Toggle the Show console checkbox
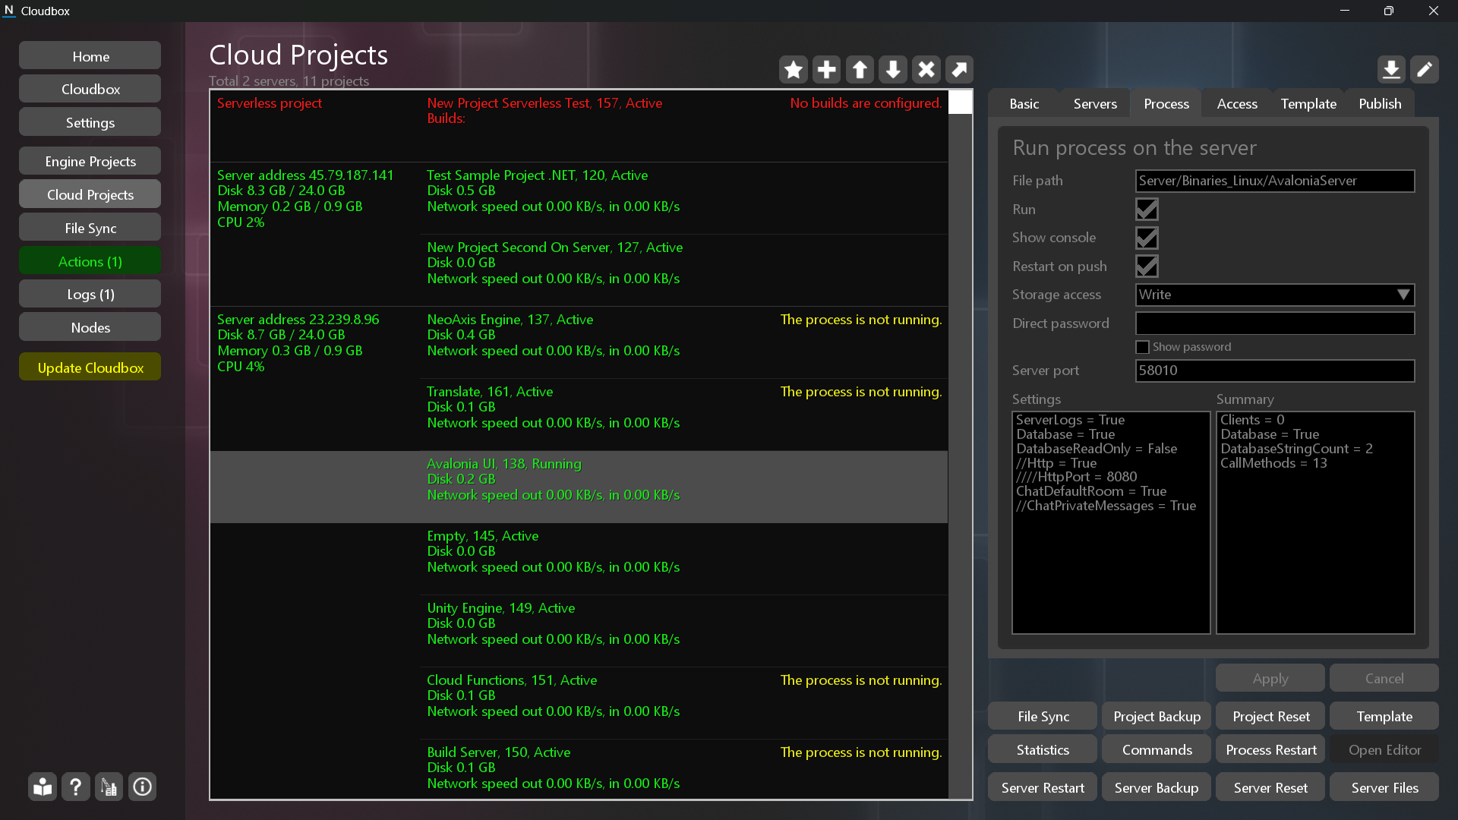Viewport: 1458px width, 820px height. 1147,238
